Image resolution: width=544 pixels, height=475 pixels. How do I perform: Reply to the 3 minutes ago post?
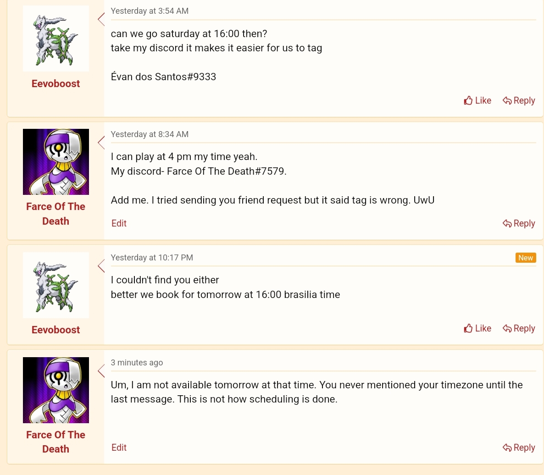tap(519, 447)
